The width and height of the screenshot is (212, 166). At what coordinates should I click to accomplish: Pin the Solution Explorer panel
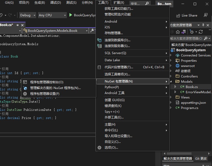(203, 25)
